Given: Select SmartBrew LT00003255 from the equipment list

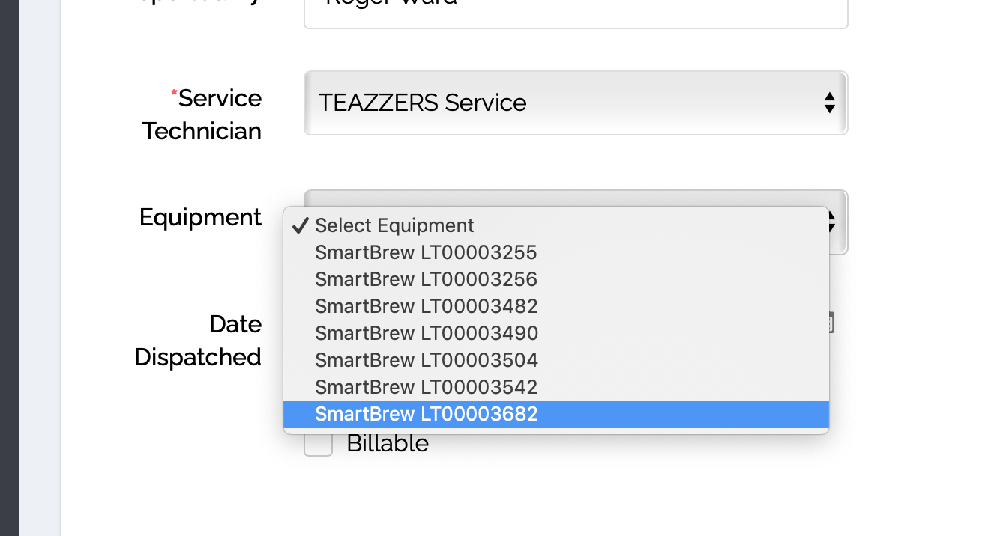Looking at the screenshot, I should point(426,252).
